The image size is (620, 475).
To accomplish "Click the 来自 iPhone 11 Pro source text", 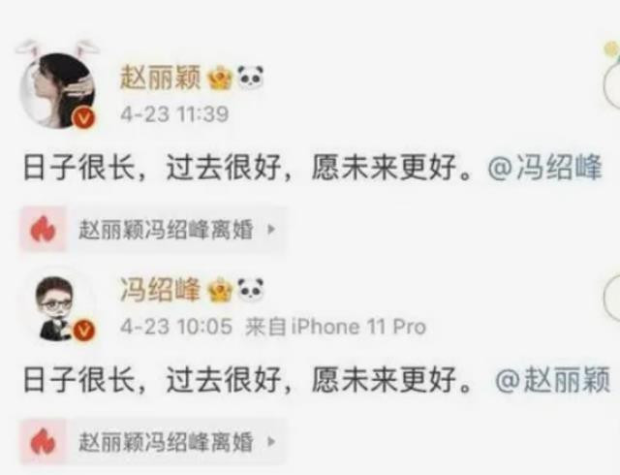I will 335,328.
